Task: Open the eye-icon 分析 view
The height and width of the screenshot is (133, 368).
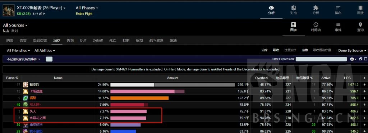Action: click(x=271, y=10)
